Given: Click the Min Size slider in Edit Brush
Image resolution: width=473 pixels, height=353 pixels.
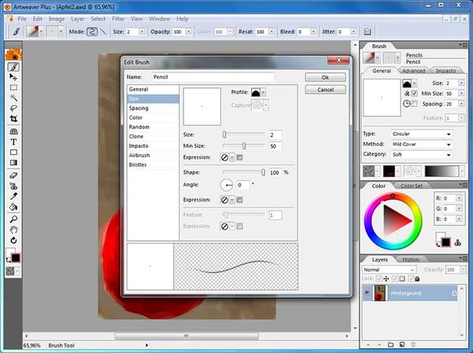Looking at the screenshot, I should 244,146.
